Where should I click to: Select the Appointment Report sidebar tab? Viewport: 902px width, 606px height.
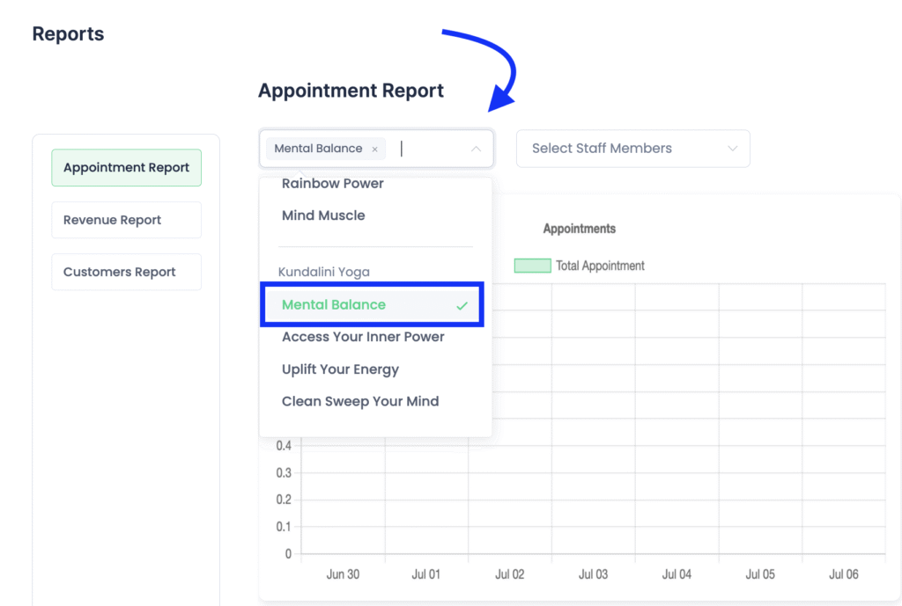click(x=126, y=167)
